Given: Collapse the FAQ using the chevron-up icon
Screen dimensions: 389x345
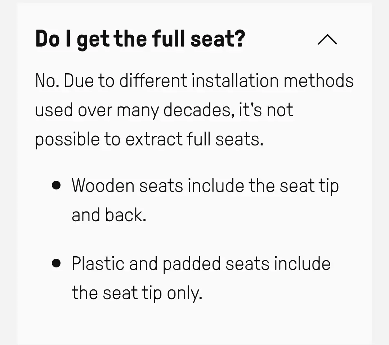Looking at the screenshot, I should click(327, 40).
